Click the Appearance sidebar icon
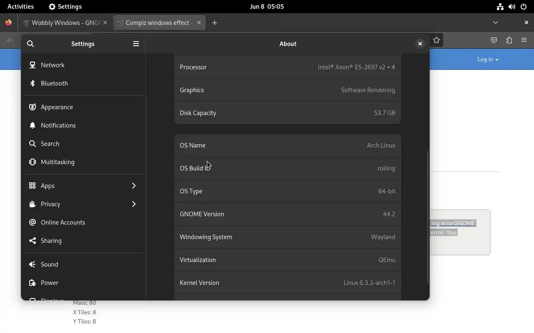The width and height of the screenshot is (534, 333). pos(33,107)
